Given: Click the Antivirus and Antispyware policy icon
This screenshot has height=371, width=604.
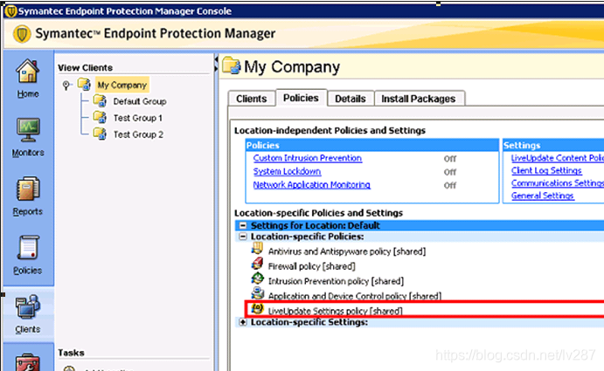Looking at the screenshot, I should (257, 249).
